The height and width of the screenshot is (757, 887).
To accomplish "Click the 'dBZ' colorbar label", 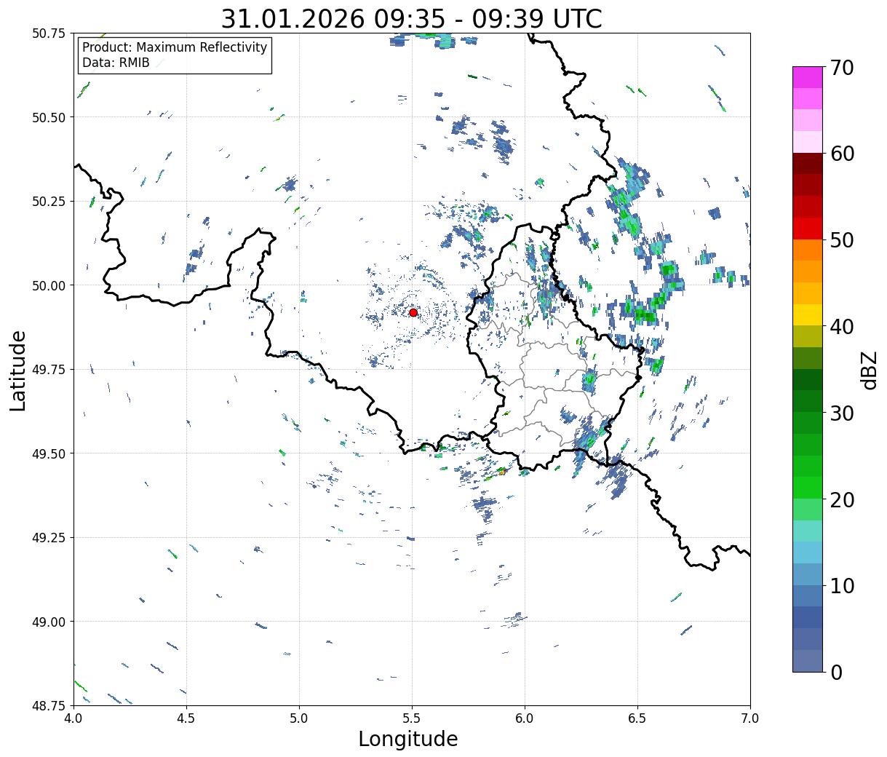I will [x=869, y=370].
